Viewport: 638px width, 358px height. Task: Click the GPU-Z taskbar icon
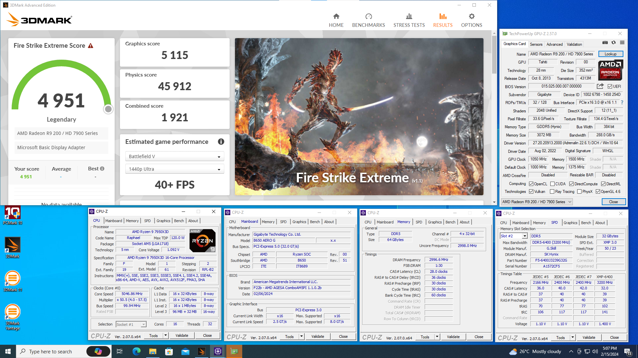[x=234, y=351]
